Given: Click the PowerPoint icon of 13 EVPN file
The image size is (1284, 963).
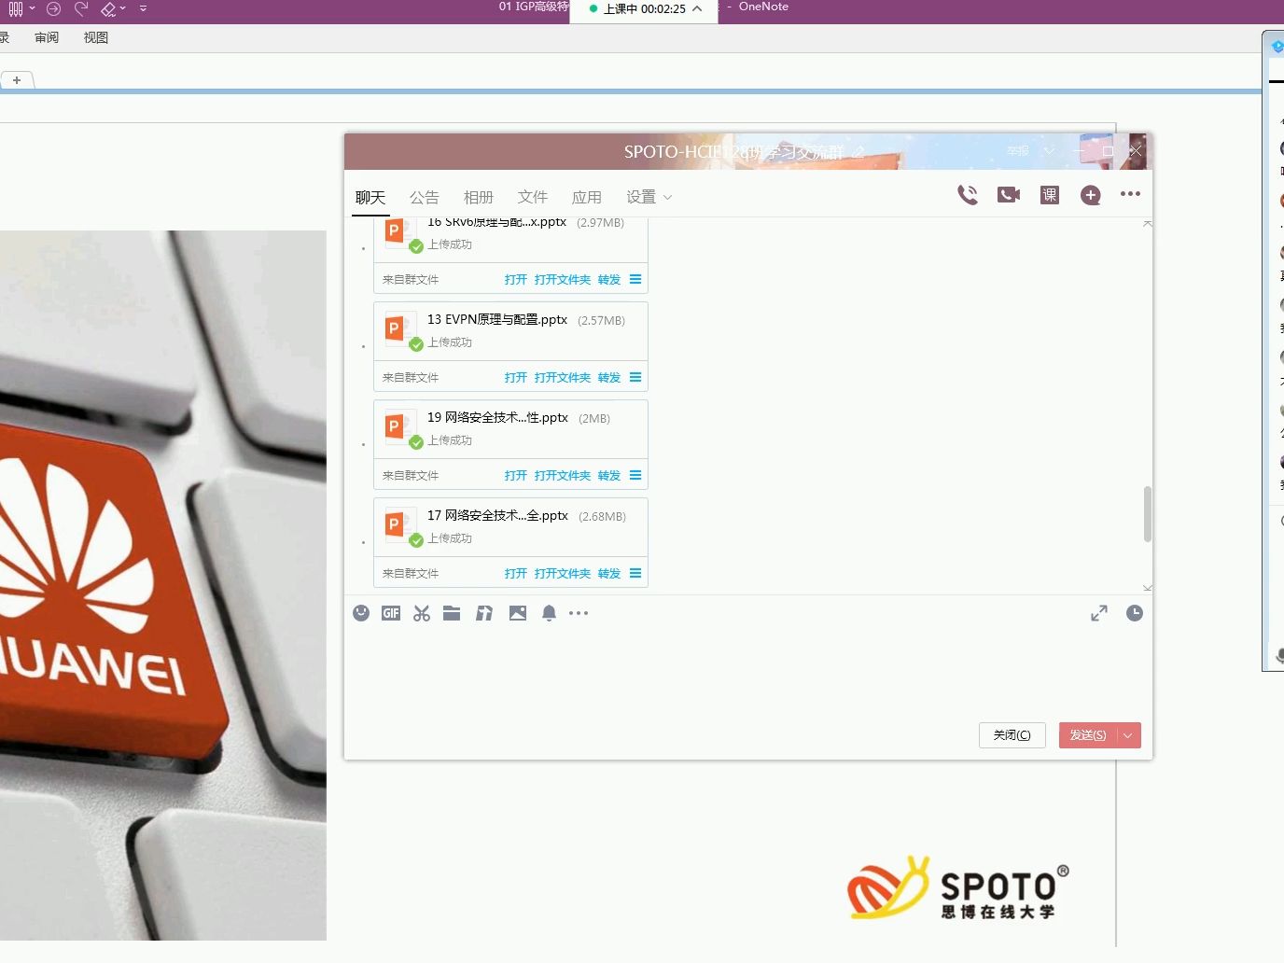Looking at the screenshot, I should (399, 330).
